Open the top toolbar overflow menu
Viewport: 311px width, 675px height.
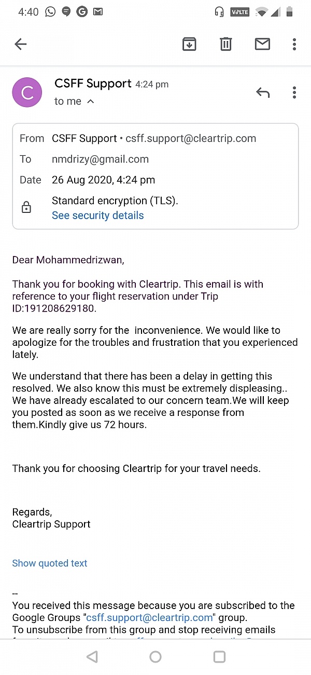pos(294,44)
